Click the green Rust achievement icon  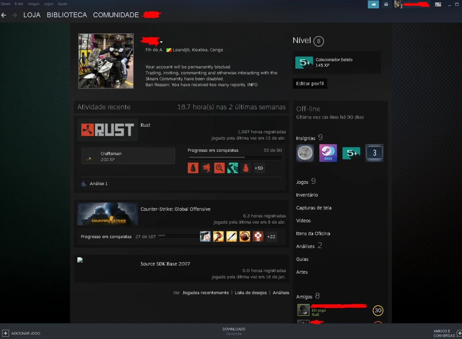pyautogui.click(x=232, y=168)
